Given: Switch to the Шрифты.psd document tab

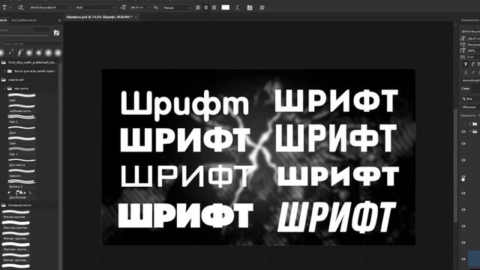Looking at the screenshot, I should [99, 16].
